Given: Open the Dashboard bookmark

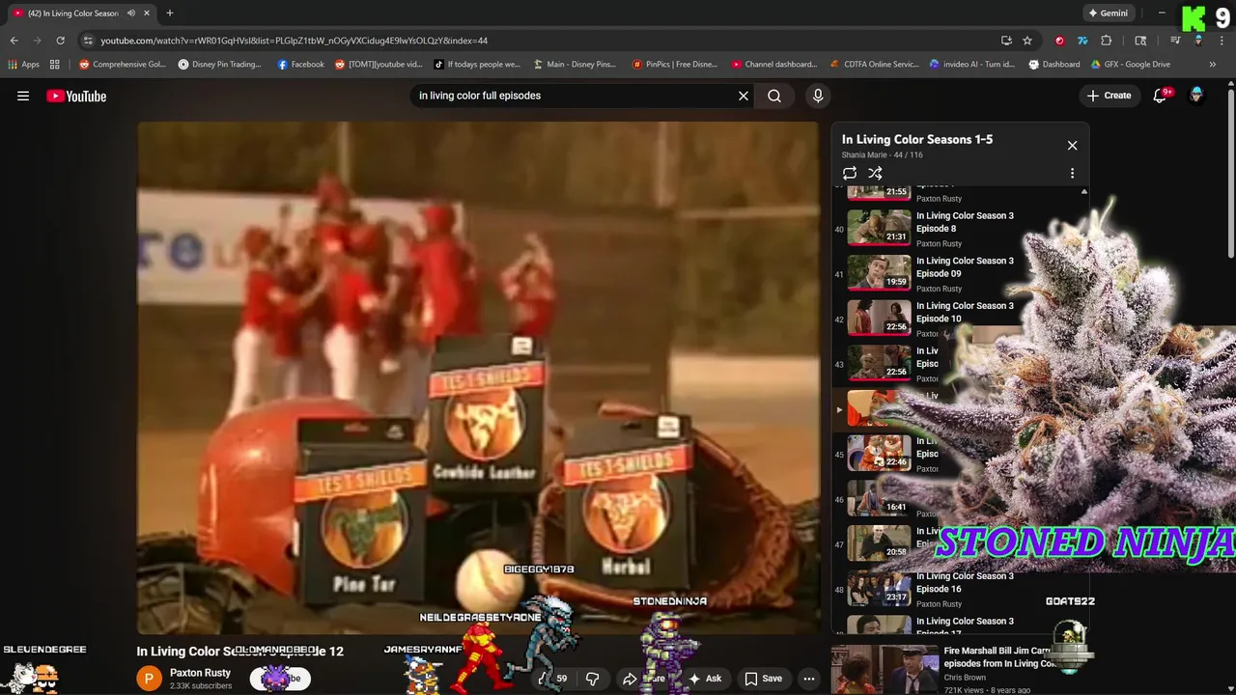Looking at the screenshot, I should click(x=1054, y=65).
